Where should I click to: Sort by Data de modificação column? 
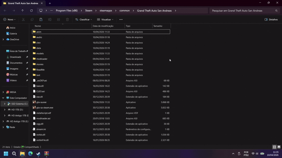[108, 26]
